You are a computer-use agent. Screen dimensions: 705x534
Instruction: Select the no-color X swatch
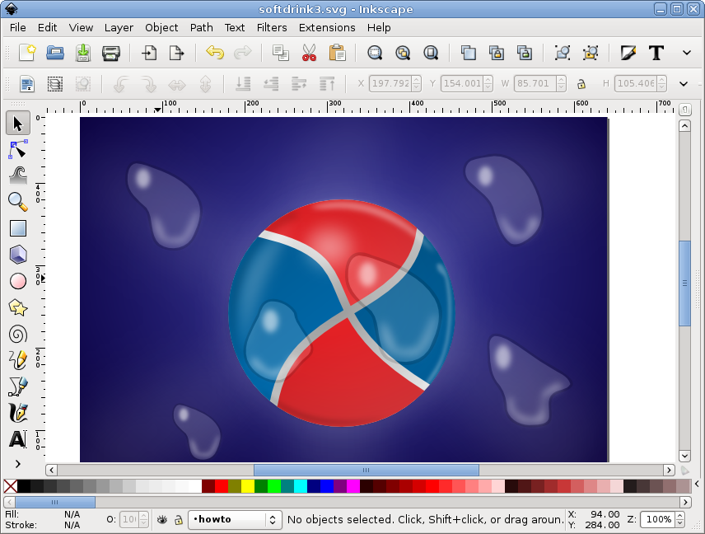(x=11, y=486)
